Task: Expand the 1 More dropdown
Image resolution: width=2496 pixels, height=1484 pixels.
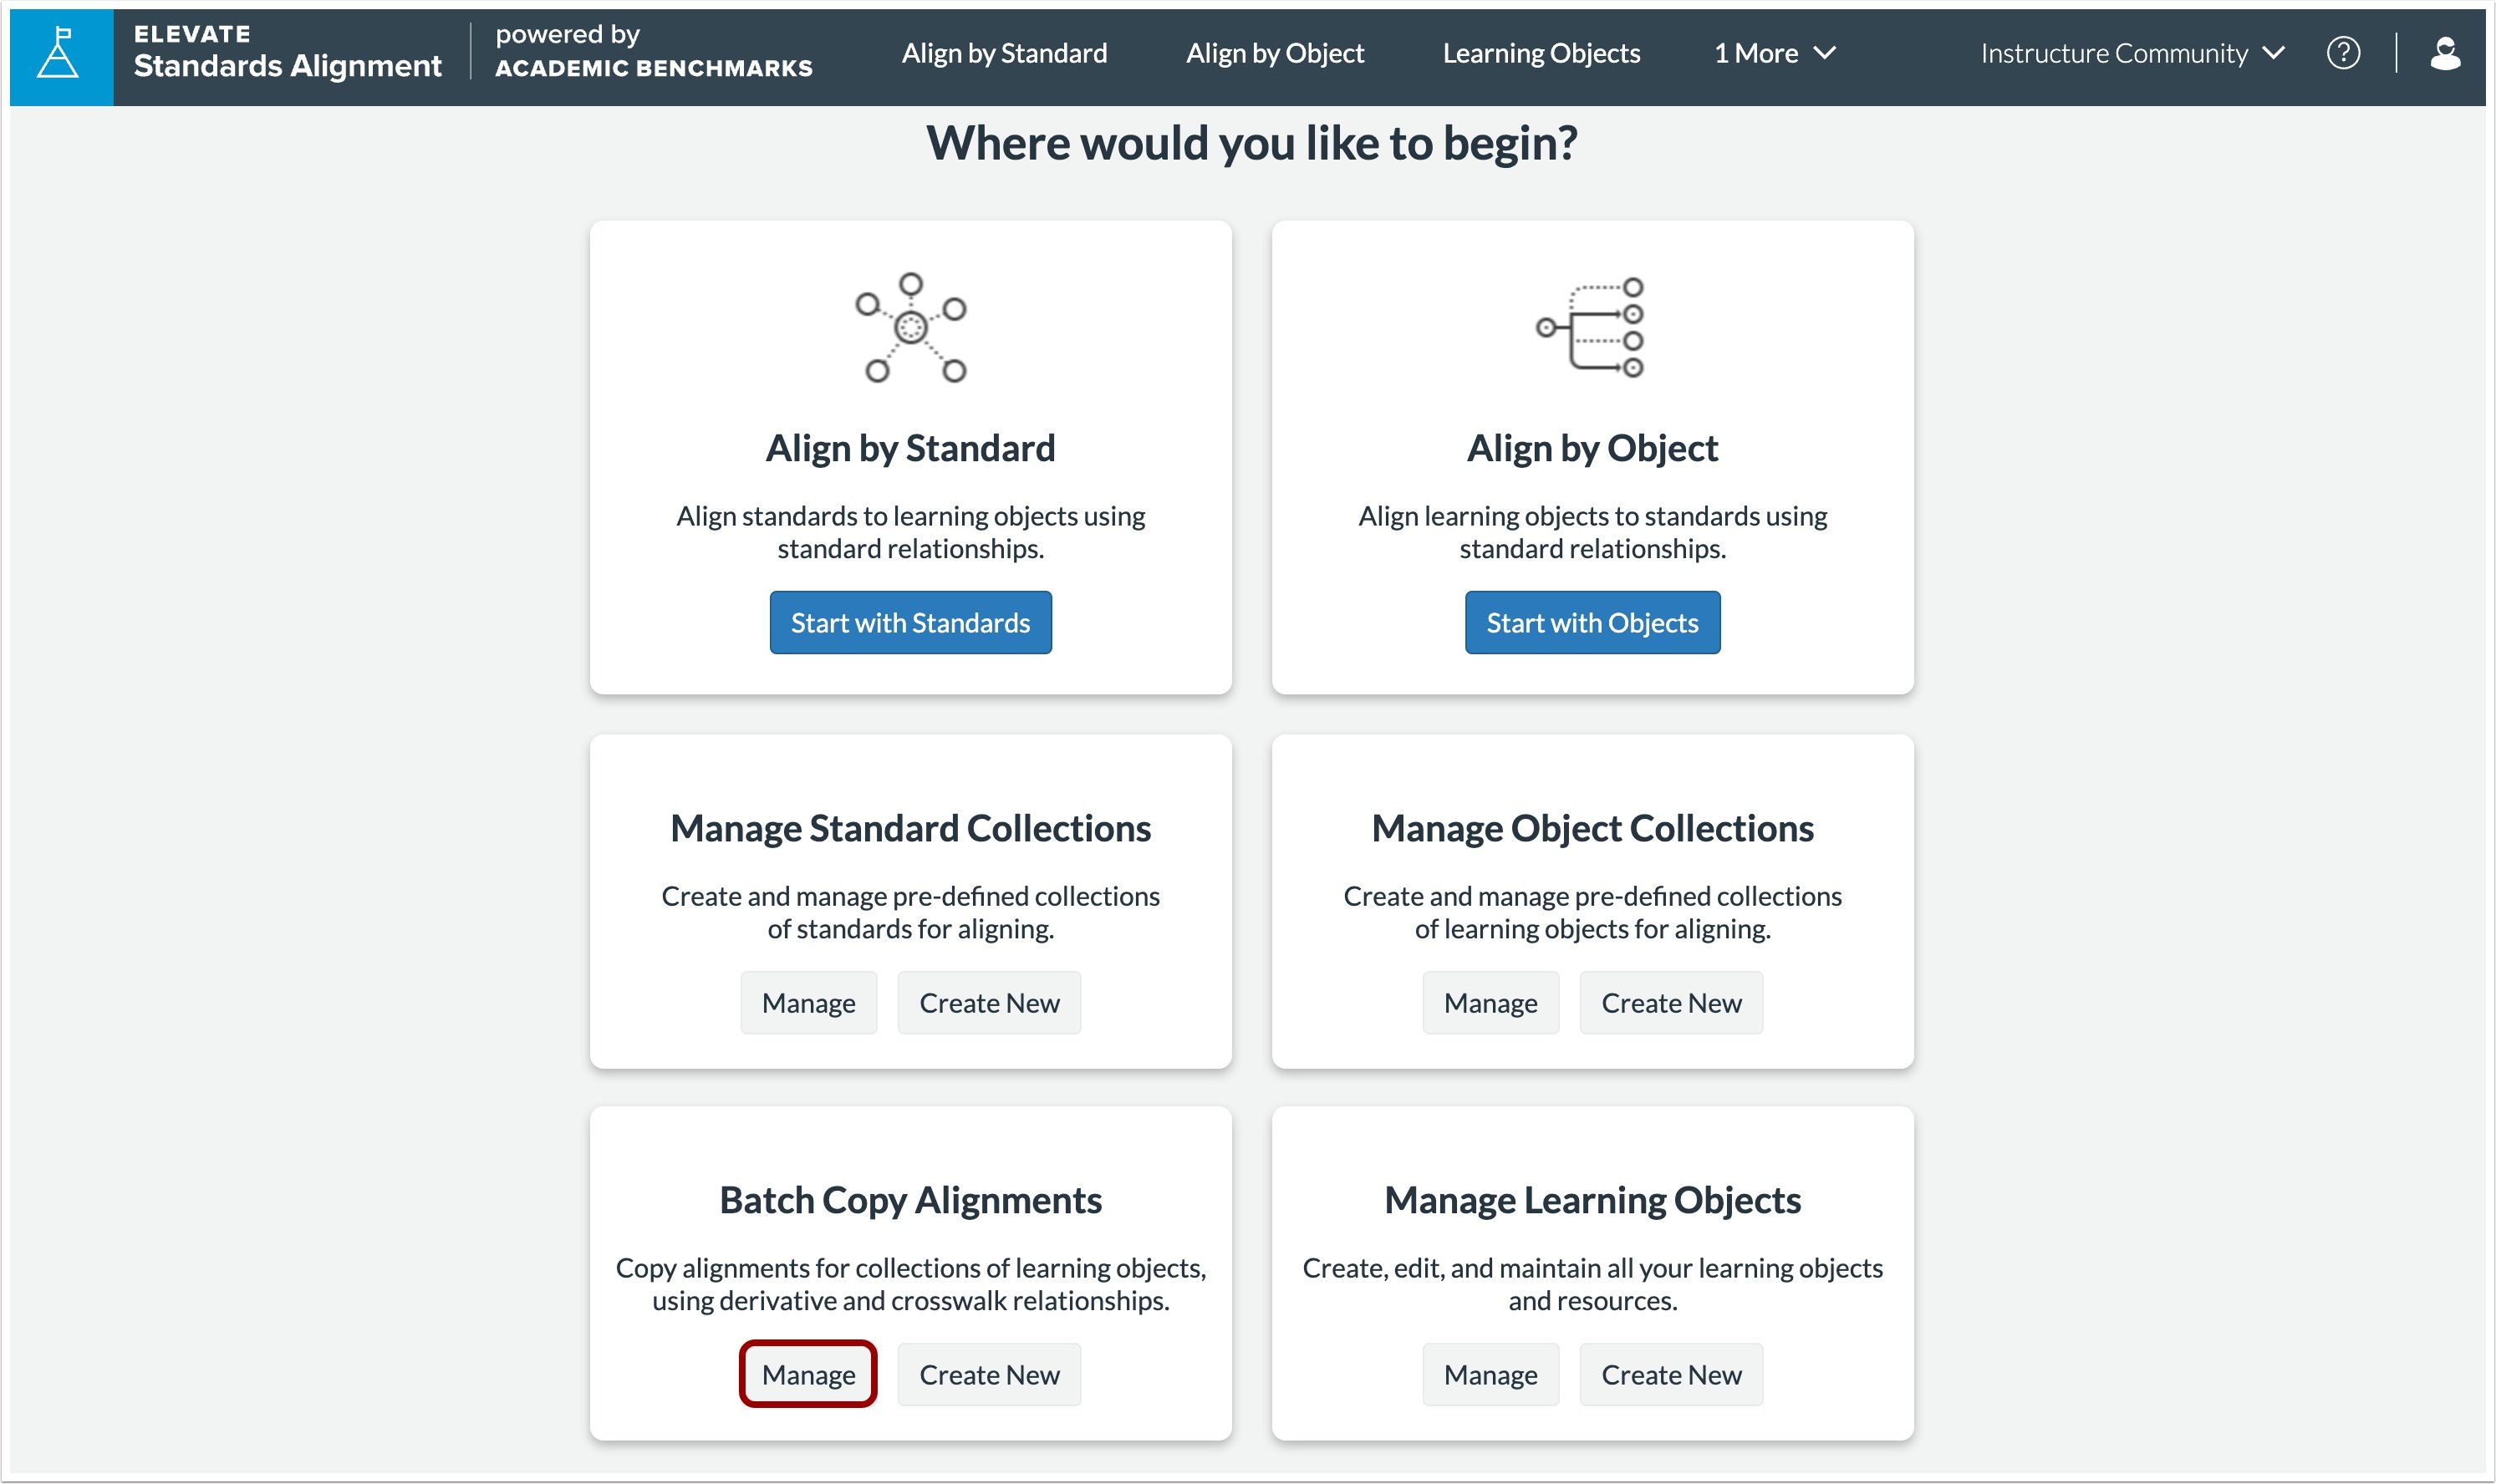Action: [x=1774, y=53]
